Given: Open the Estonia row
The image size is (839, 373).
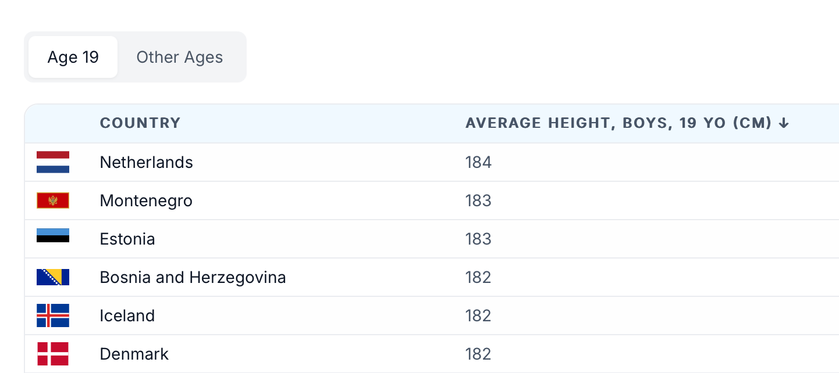Looking at the screenshot, I should 432,239.
